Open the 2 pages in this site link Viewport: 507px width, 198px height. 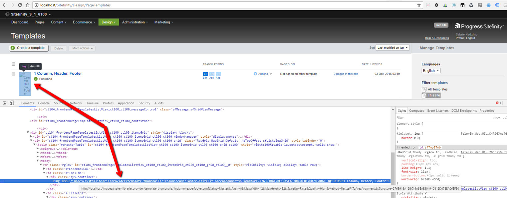click(x=346, y=74)
